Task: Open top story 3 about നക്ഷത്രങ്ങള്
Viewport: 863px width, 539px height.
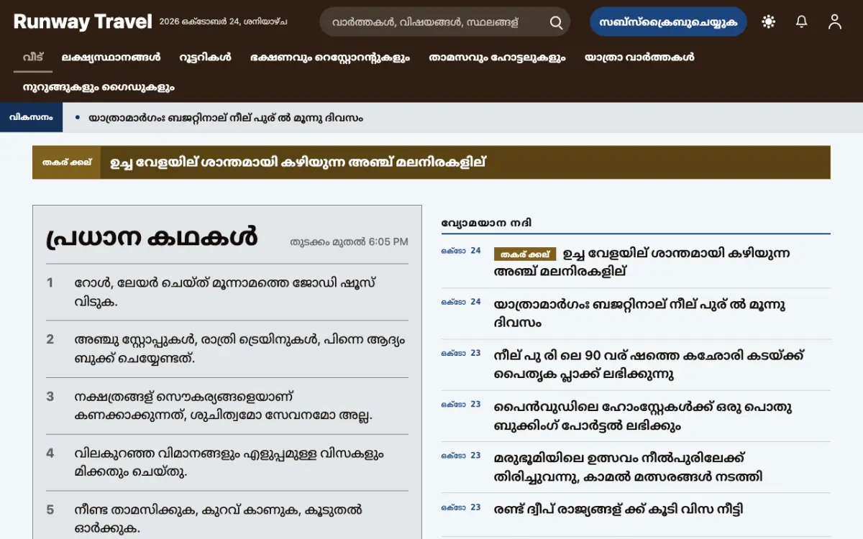Action: tap(227, 406)
